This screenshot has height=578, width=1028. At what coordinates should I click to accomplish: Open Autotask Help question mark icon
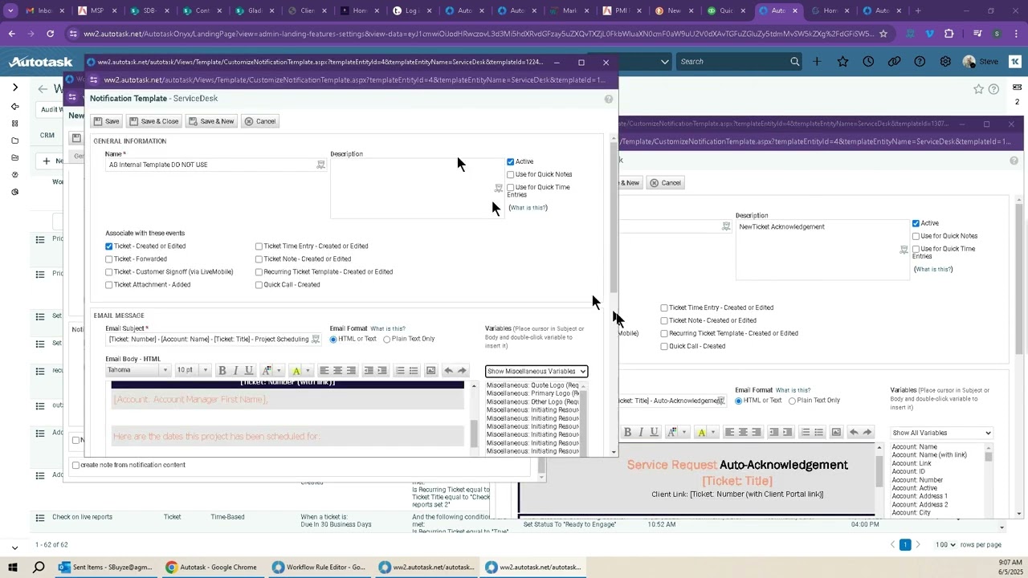pyautogui.click(x=920, y=62)
